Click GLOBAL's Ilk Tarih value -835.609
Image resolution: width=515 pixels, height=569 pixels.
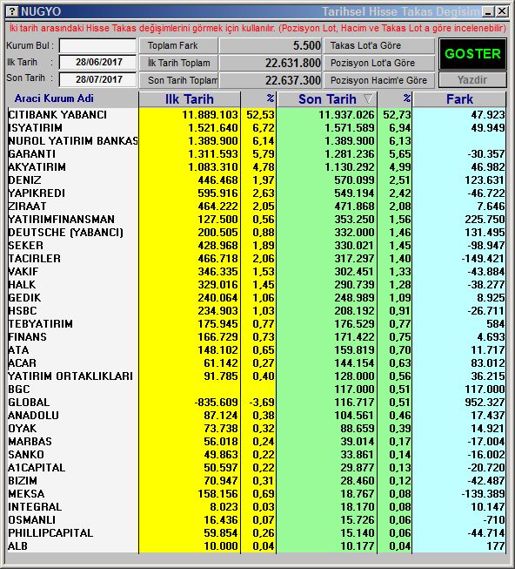(217, 402)
